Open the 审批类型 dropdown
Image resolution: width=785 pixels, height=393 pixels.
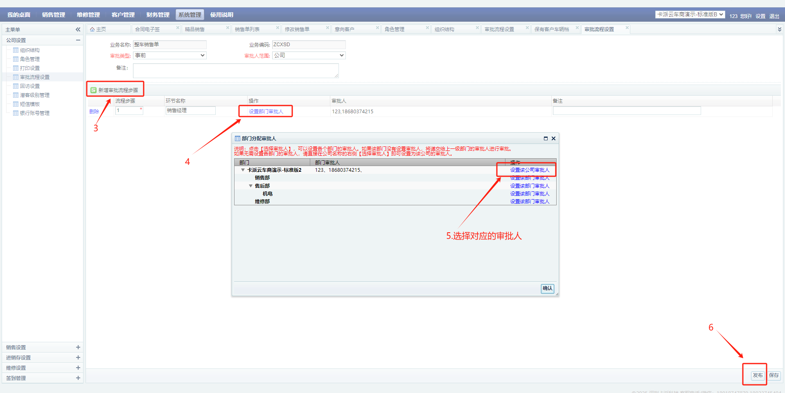170,56
